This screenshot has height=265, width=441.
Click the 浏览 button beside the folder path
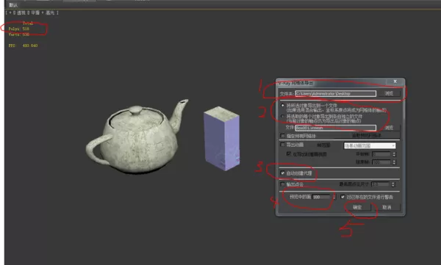pos(389,93)
